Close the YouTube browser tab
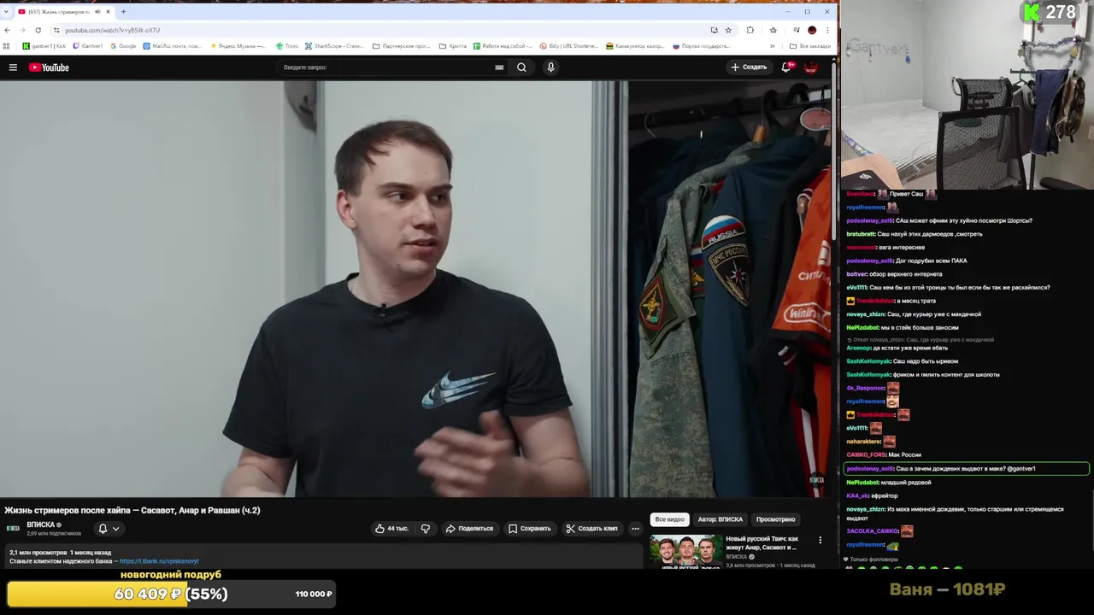 tap(109, 12)
